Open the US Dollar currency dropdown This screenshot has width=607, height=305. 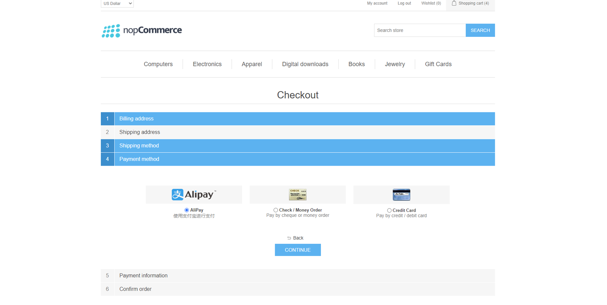click(117, 3)
